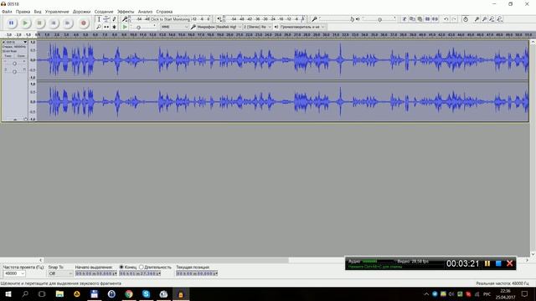Toggle the track Mute button
Screen dimensions: 536x301
click(8, 56)
